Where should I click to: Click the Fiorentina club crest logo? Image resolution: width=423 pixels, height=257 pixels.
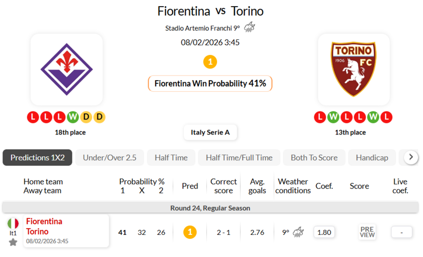point(66,69)
